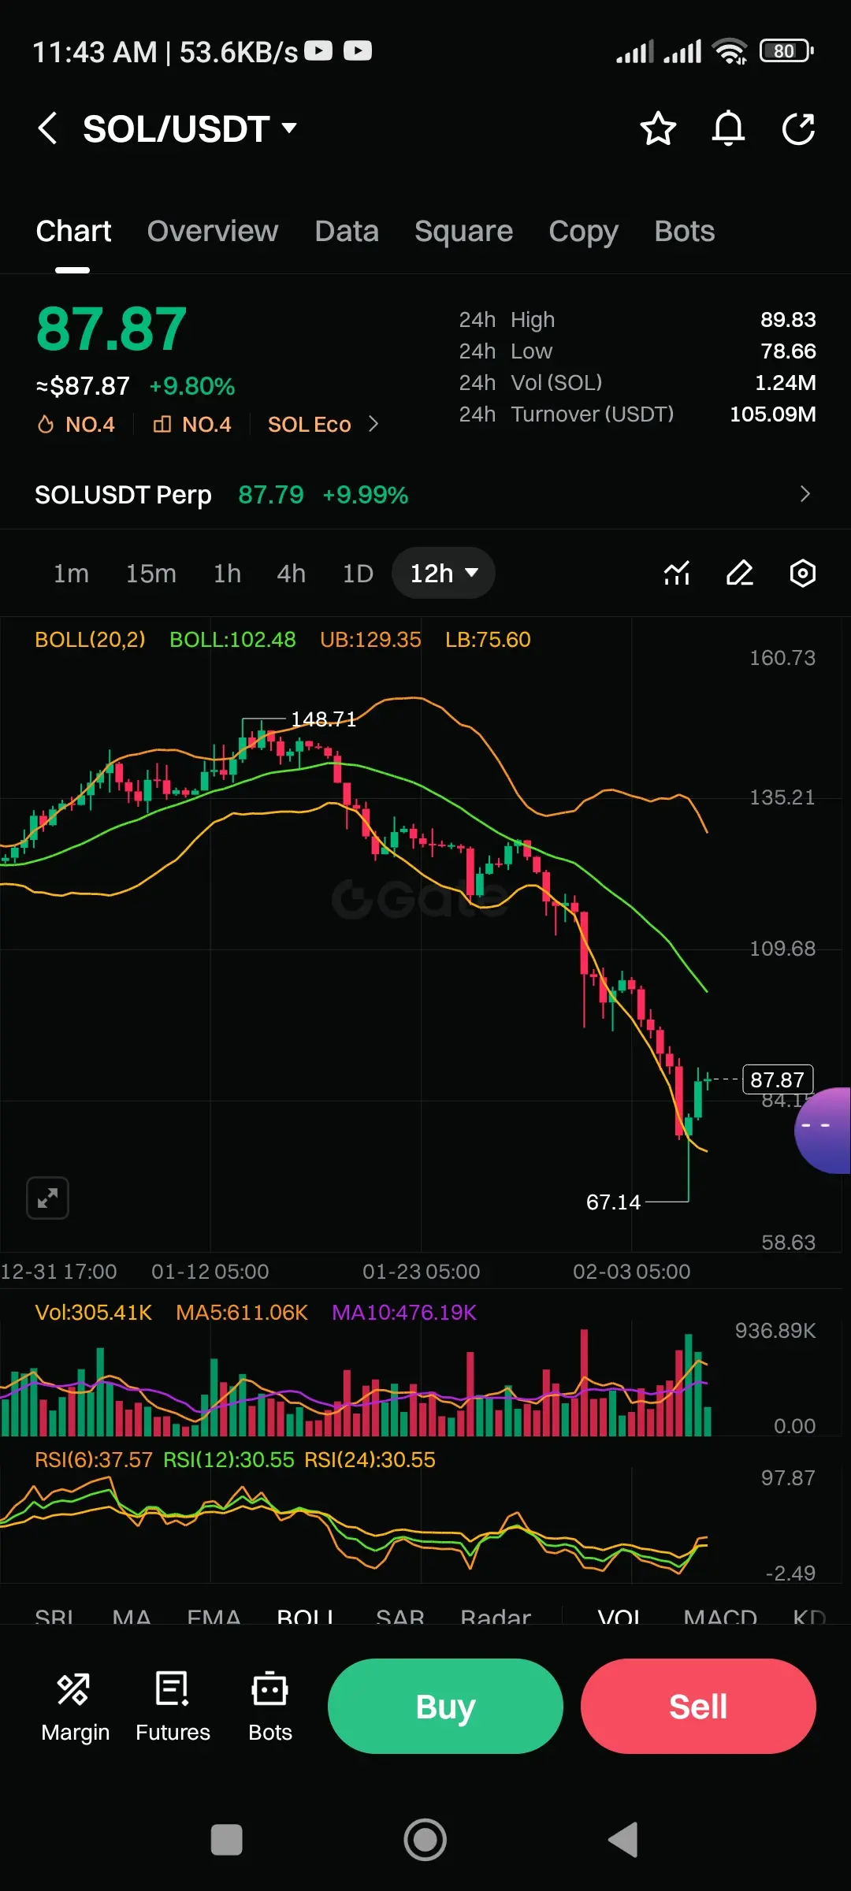
Task: Go to the Copy tab
Action: [583, 232]
